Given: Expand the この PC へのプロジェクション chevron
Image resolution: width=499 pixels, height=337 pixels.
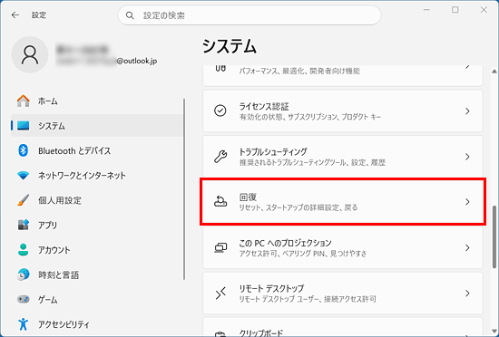Looking at the screenshot, I should point(467,247).
